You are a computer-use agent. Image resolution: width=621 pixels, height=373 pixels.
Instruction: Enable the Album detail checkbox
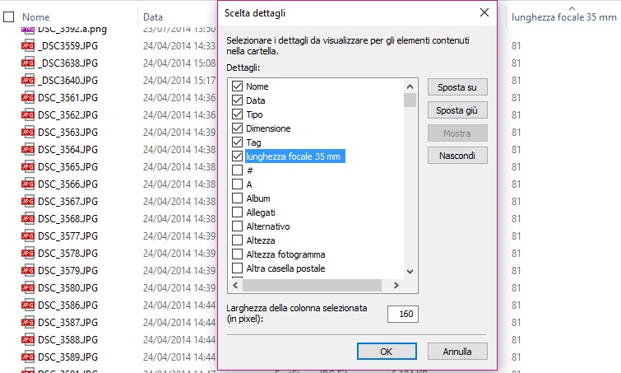click(x=238, y=198)
